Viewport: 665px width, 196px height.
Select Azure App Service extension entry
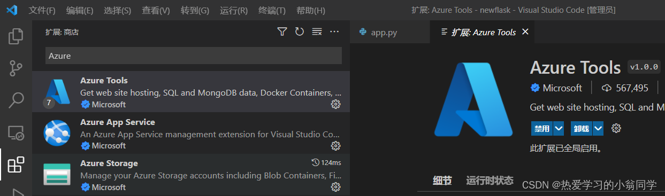pos(191,134)
